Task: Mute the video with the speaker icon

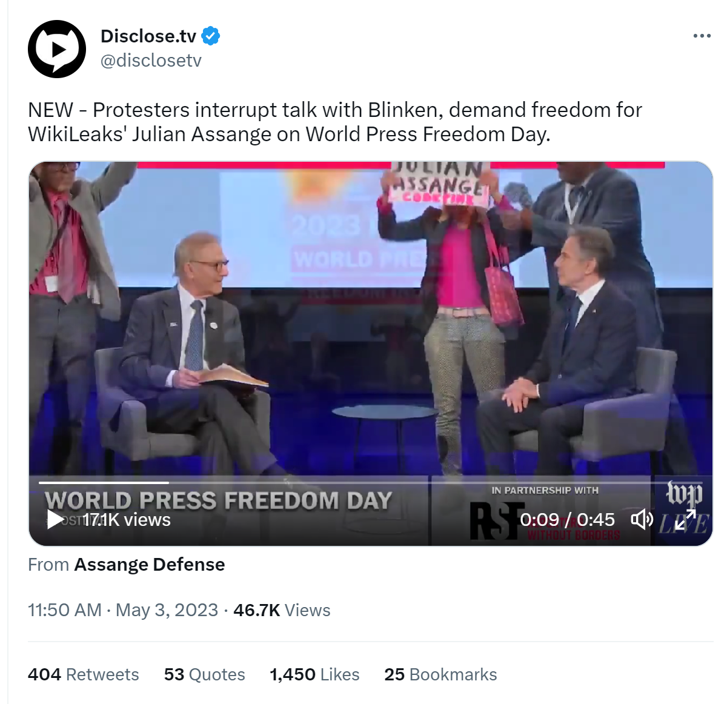Action: [642, 519]
